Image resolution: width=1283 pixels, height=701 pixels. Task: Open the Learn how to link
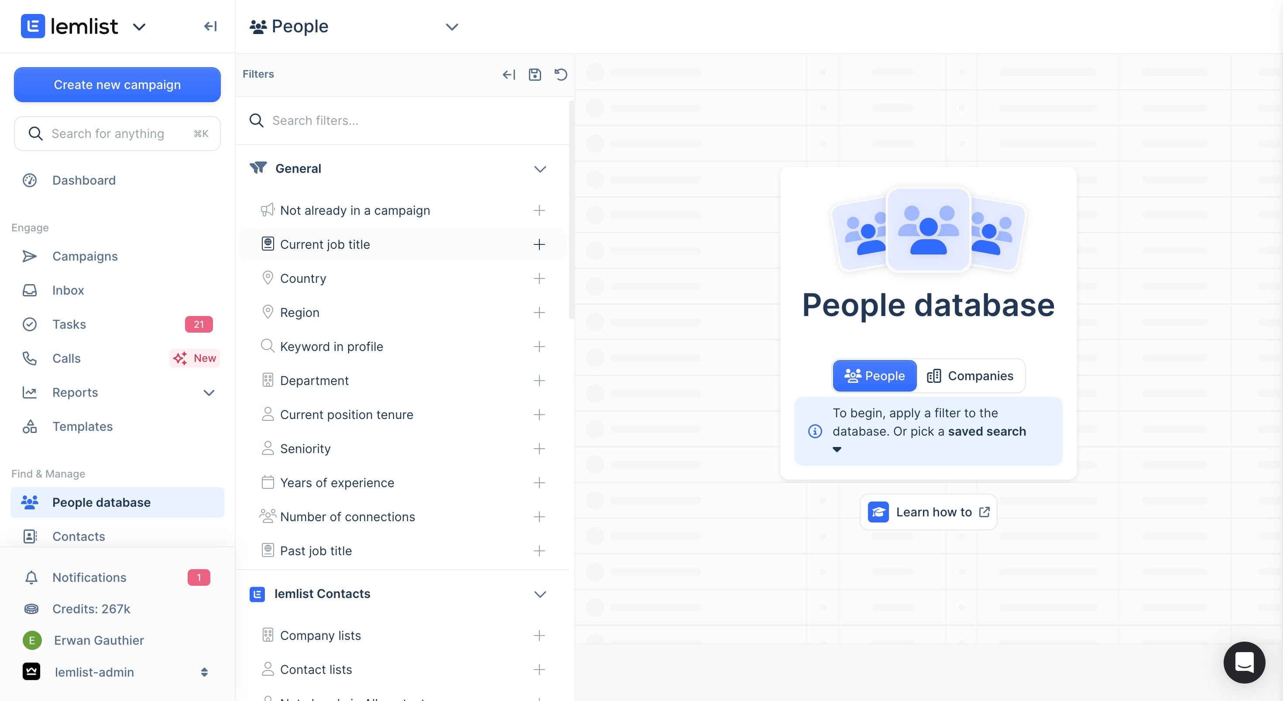(x=928, y=512)
